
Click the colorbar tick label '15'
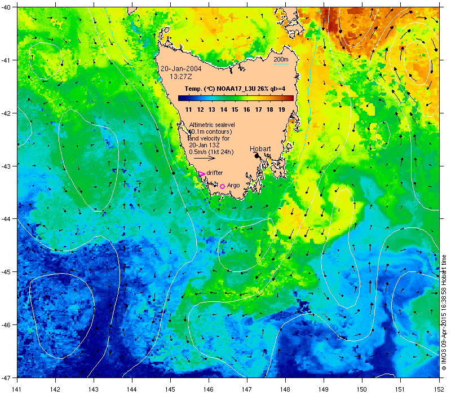pyautogui.click(x=235, y=109)
